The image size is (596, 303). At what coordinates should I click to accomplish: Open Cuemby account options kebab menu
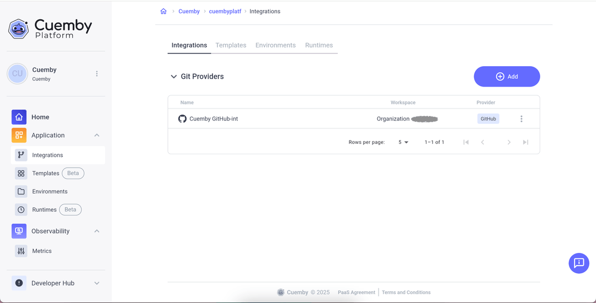click(97, 74)
